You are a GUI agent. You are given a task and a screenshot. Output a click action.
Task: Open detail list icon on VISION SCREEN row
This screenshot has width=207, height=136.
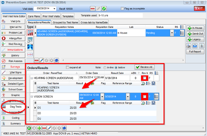(156, 97)
